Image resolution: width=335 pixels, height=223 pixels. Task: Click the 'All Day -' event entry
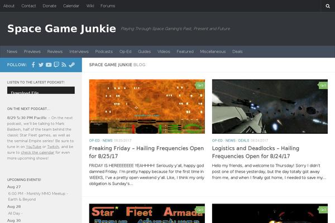coord(15,213)
